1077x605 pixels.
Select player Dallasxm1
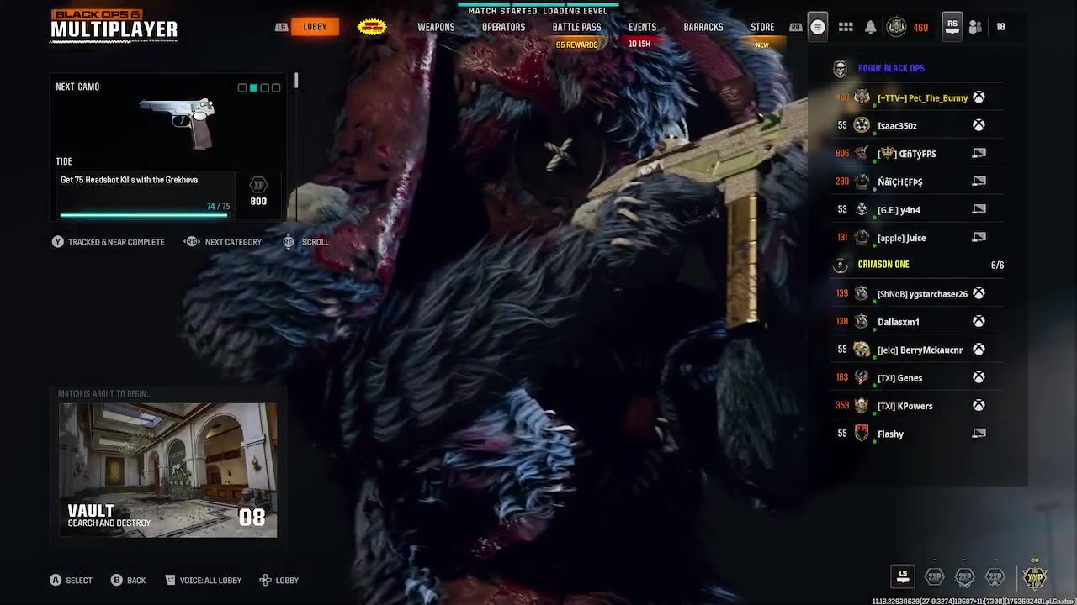[x=916, y=321]
